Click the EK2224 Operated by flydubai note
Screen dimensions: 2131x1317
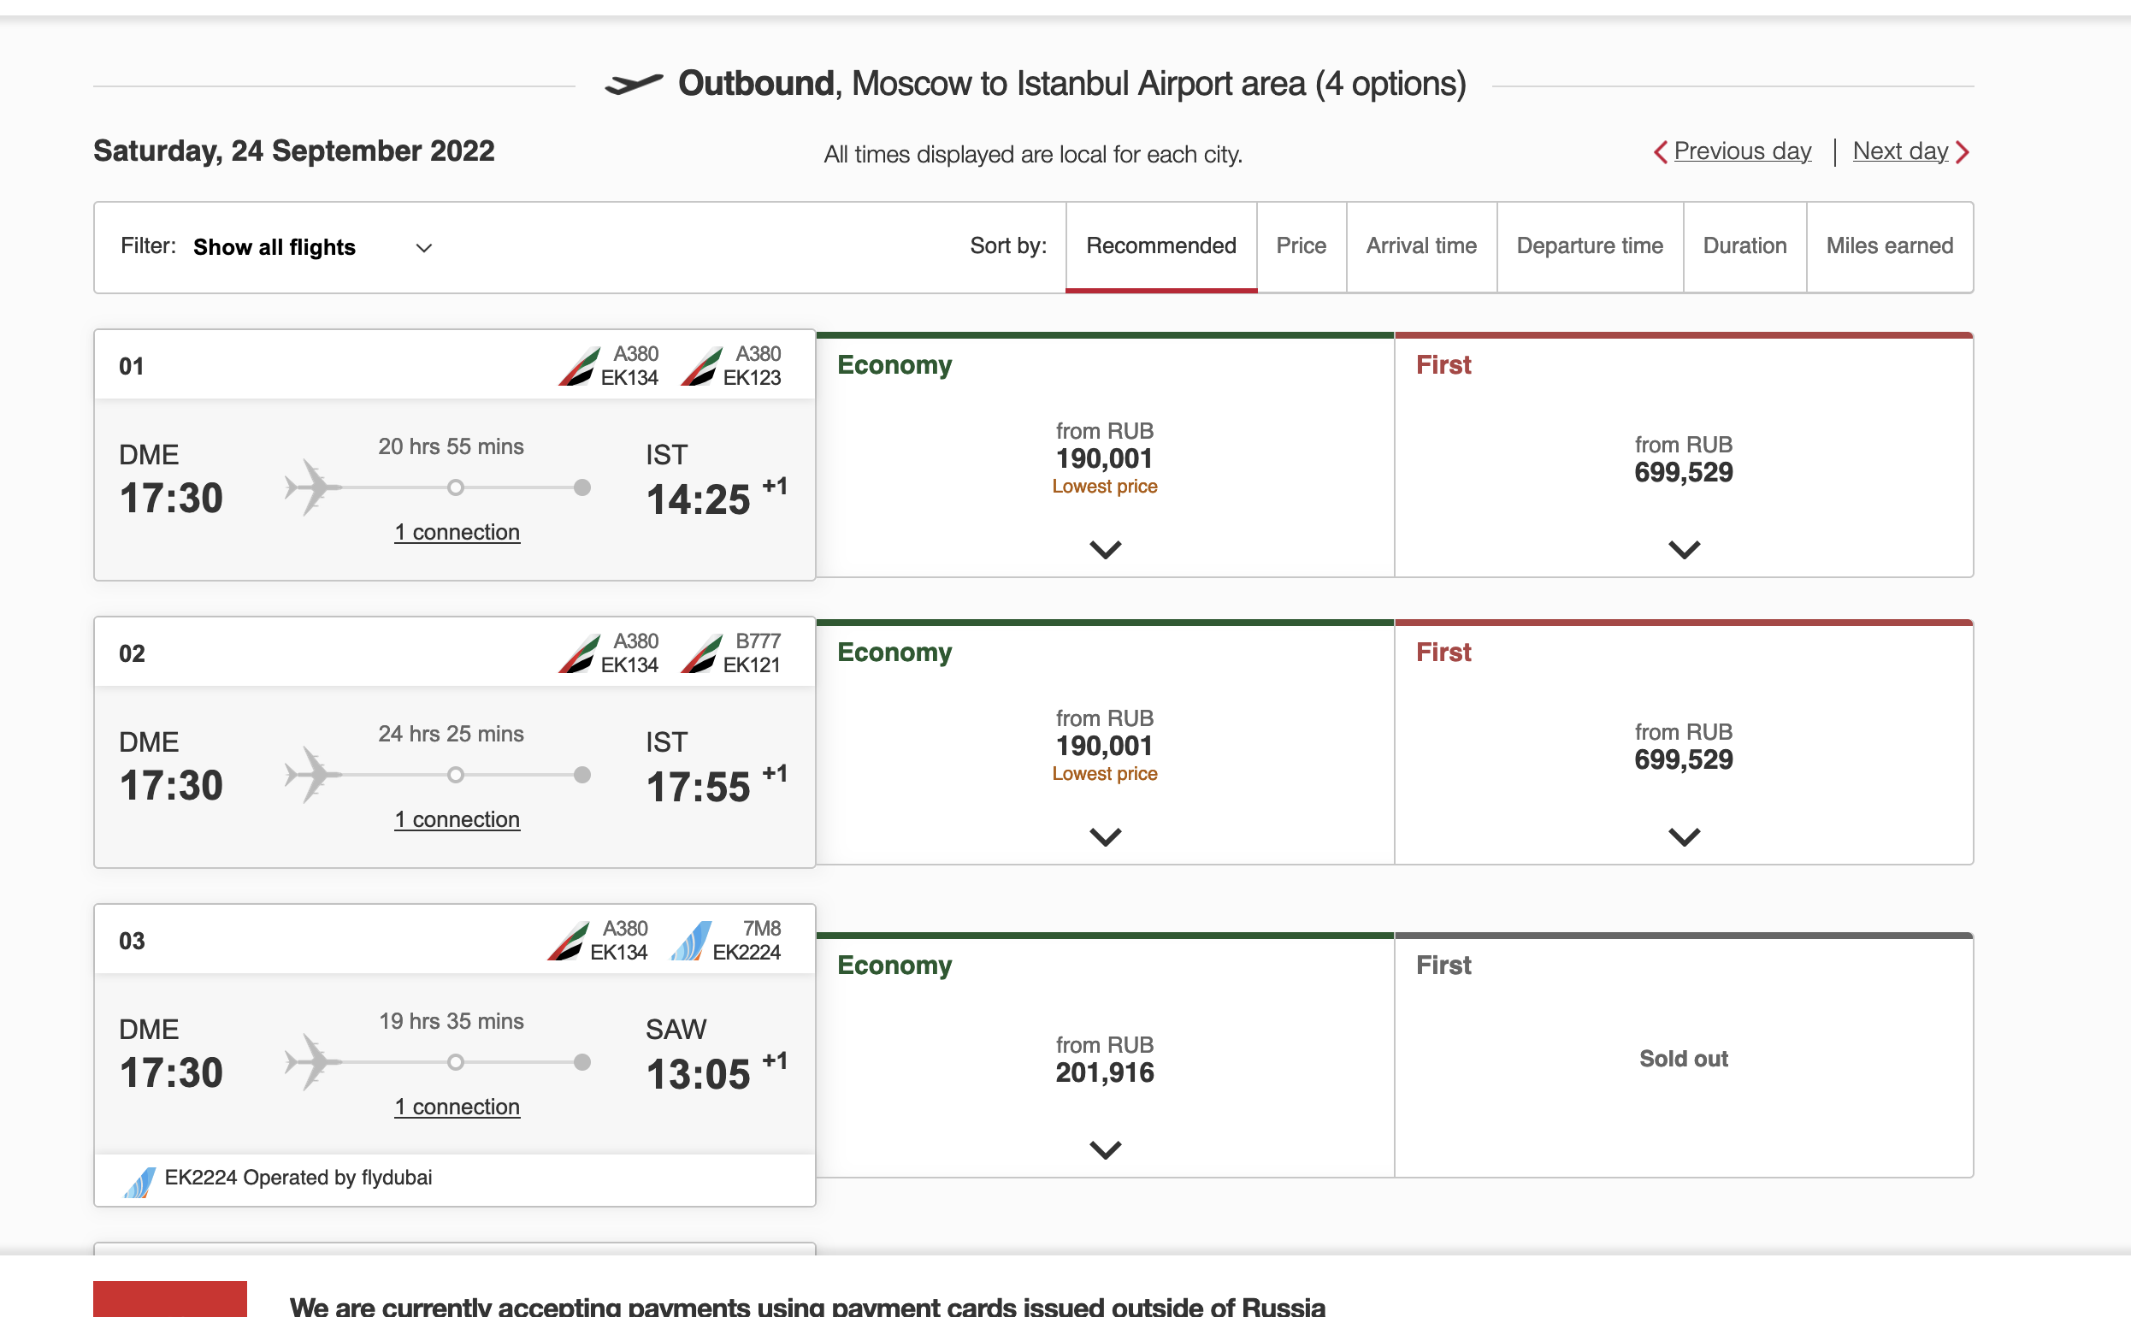tap(298, 1178)
